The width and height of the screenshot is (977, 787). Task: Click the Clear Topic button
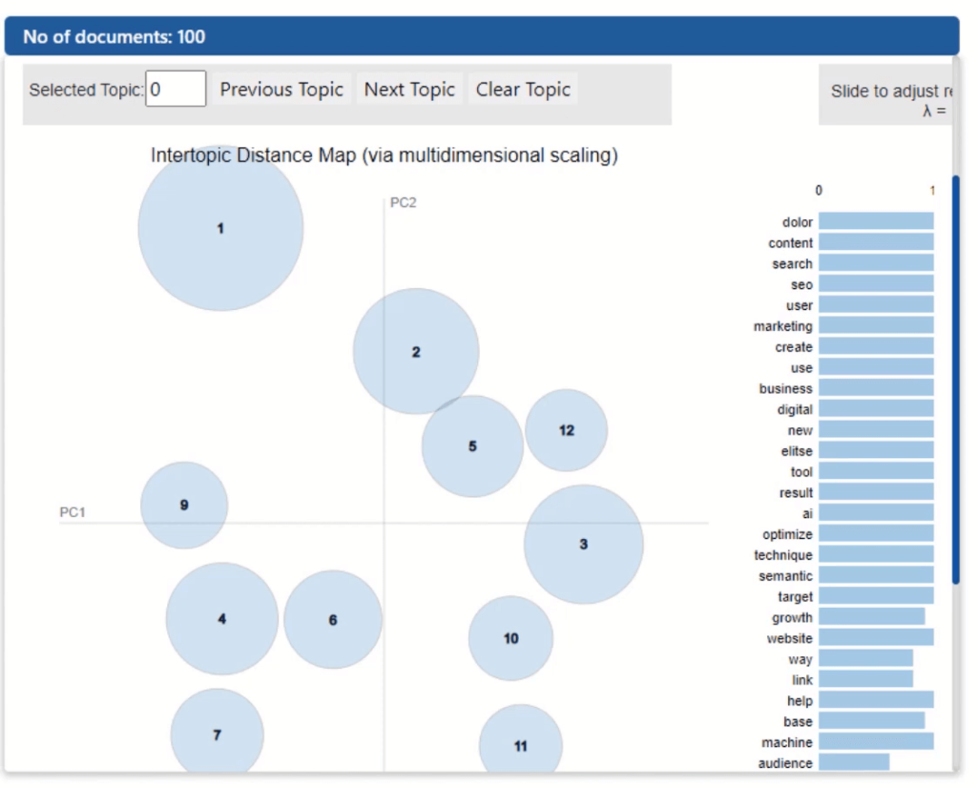pos(523,89)
